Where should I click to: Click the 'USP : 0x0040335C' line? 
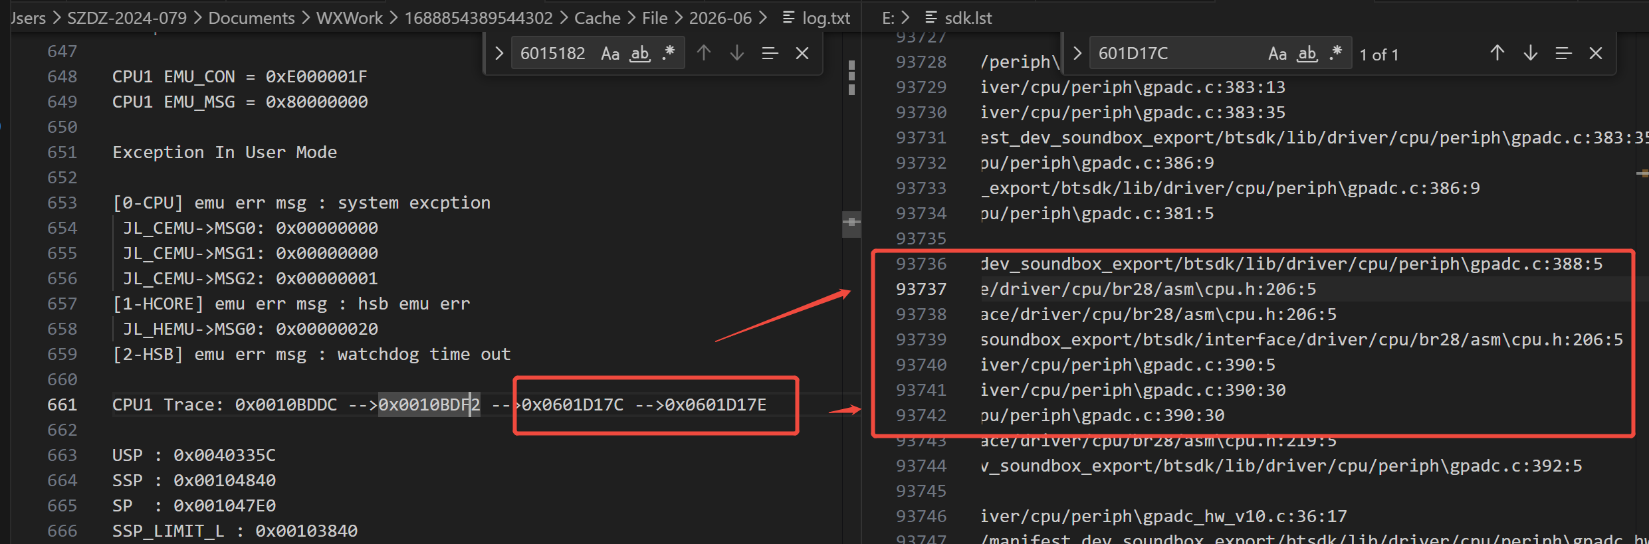click(x=194, y=455)
